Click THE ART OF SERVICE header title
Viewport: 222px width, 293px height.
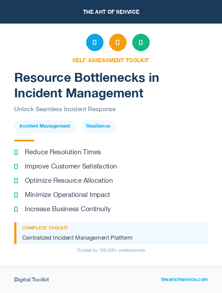coord(111,12)
